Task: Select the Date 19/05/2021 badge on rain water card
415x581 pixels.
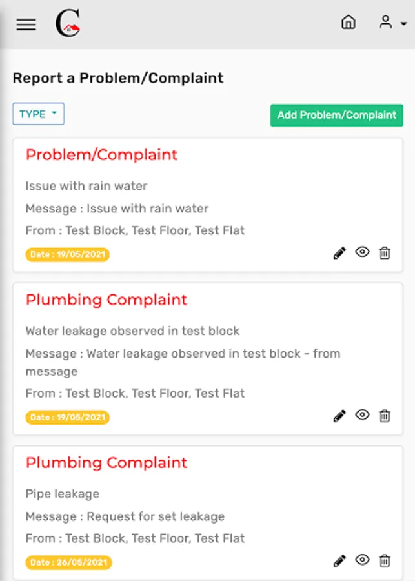Action: 68,255
